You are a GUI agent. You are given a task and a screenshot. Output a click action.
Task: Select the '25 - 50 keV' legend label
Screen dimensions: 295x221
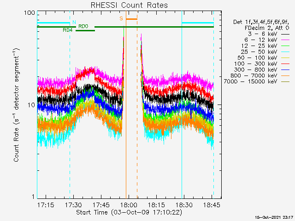[259, 52]
